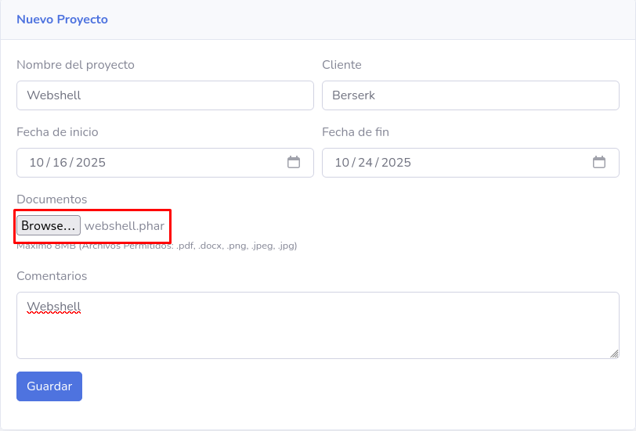Viewport: 636px width, 431px height.
Task: Select day 16 in the start date
Action: coord(60,163)
